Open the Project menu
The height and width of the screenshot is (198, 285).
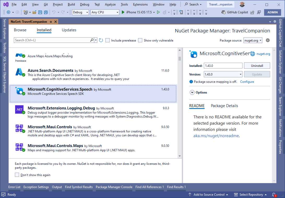pos(58,4)
